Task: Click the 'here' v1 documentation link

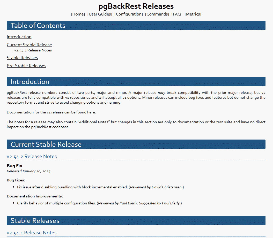Action: click(91, 112)
